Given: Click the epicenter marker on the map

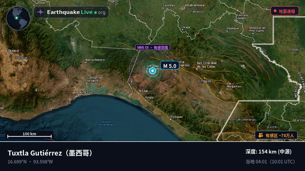Looking at the screenshot, I should 152,71.
